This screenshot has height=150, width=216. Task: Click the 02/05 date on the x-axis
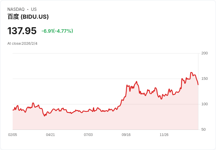point(13,135)
